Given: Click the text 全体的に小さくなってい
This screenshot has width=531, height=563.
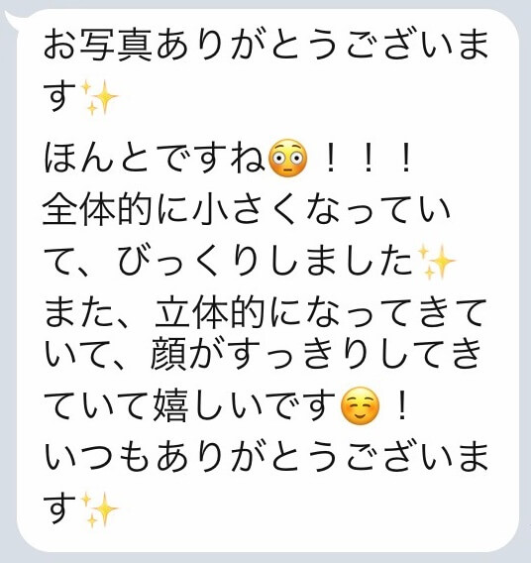Looking at the screenshot, I should click(x=246, y=210).
